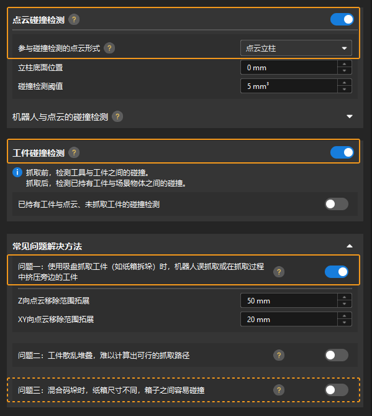Turn off 工件碰撞检测 switch
Image resolution: width=372 pixels, height=416 pixels.
[x=342, y=152]
